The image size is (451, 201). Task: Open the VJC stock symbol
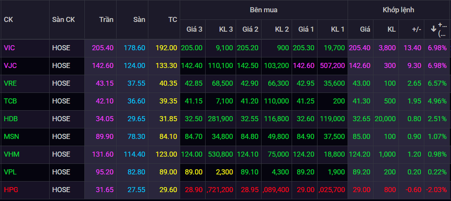tap(10, 65)
